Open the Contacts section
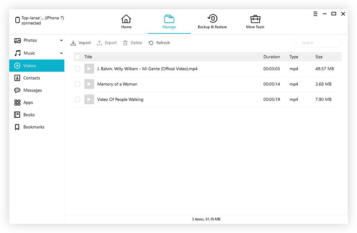The image size is (357, 233). click(37, 78)
